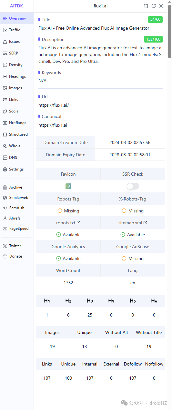This screenshot has width=172, height=410.
Task: Click the Whois person-search icon
Action: [x=5, y=146]
